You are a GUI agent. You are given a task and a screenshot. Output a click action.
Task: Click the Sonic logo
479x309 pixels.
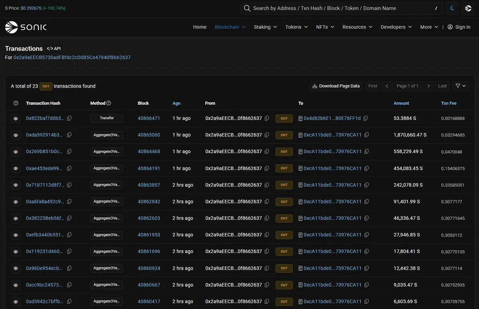coord(26,27)
